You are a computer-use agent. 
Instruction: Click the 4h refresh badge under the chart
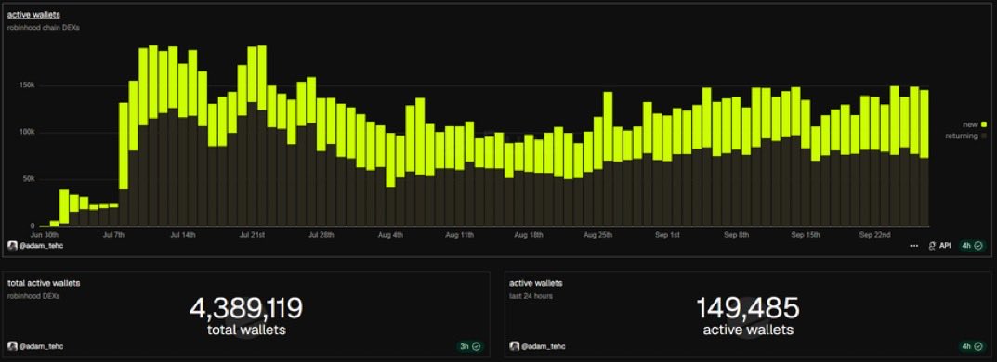coord(973,245)
